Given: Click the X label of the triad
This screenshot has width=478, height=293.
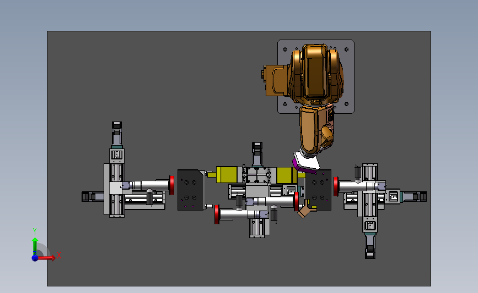Looking at the screenshot, I should (59, 255).
